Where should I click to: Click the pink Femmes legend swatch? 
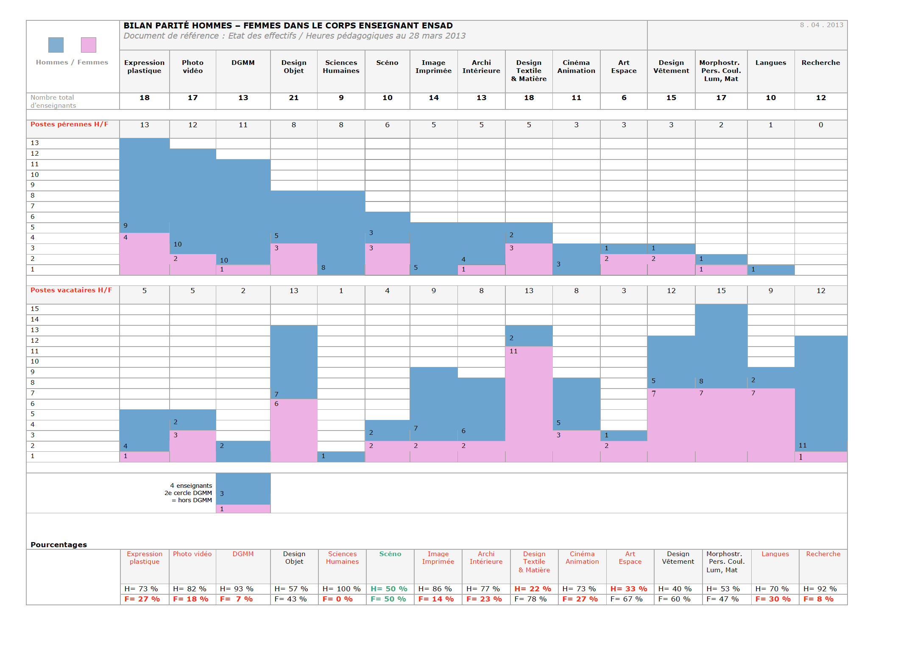(88, 45)
